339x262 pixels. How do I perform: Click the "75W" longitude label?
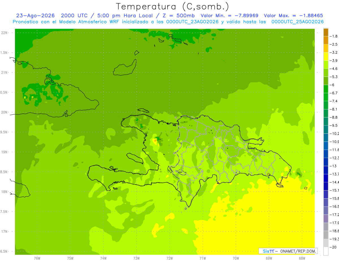[70, 258]
